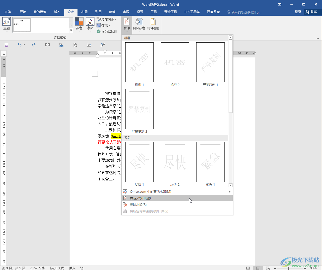Open the 百度网盘 tab
This screenshot has height=270, width=322.
[213, 12]
